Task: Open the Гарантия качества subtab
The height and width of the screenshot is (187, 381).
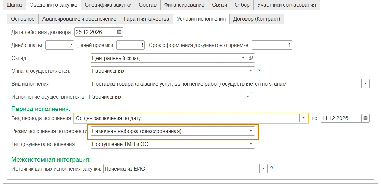Action: [x=146, y=19]
